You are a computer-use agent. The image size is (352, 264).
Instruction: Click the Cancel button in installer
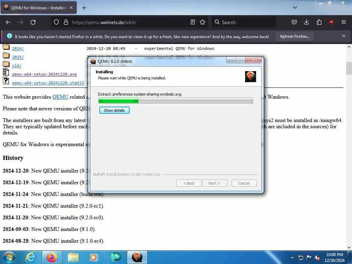[x=244, y=183]
